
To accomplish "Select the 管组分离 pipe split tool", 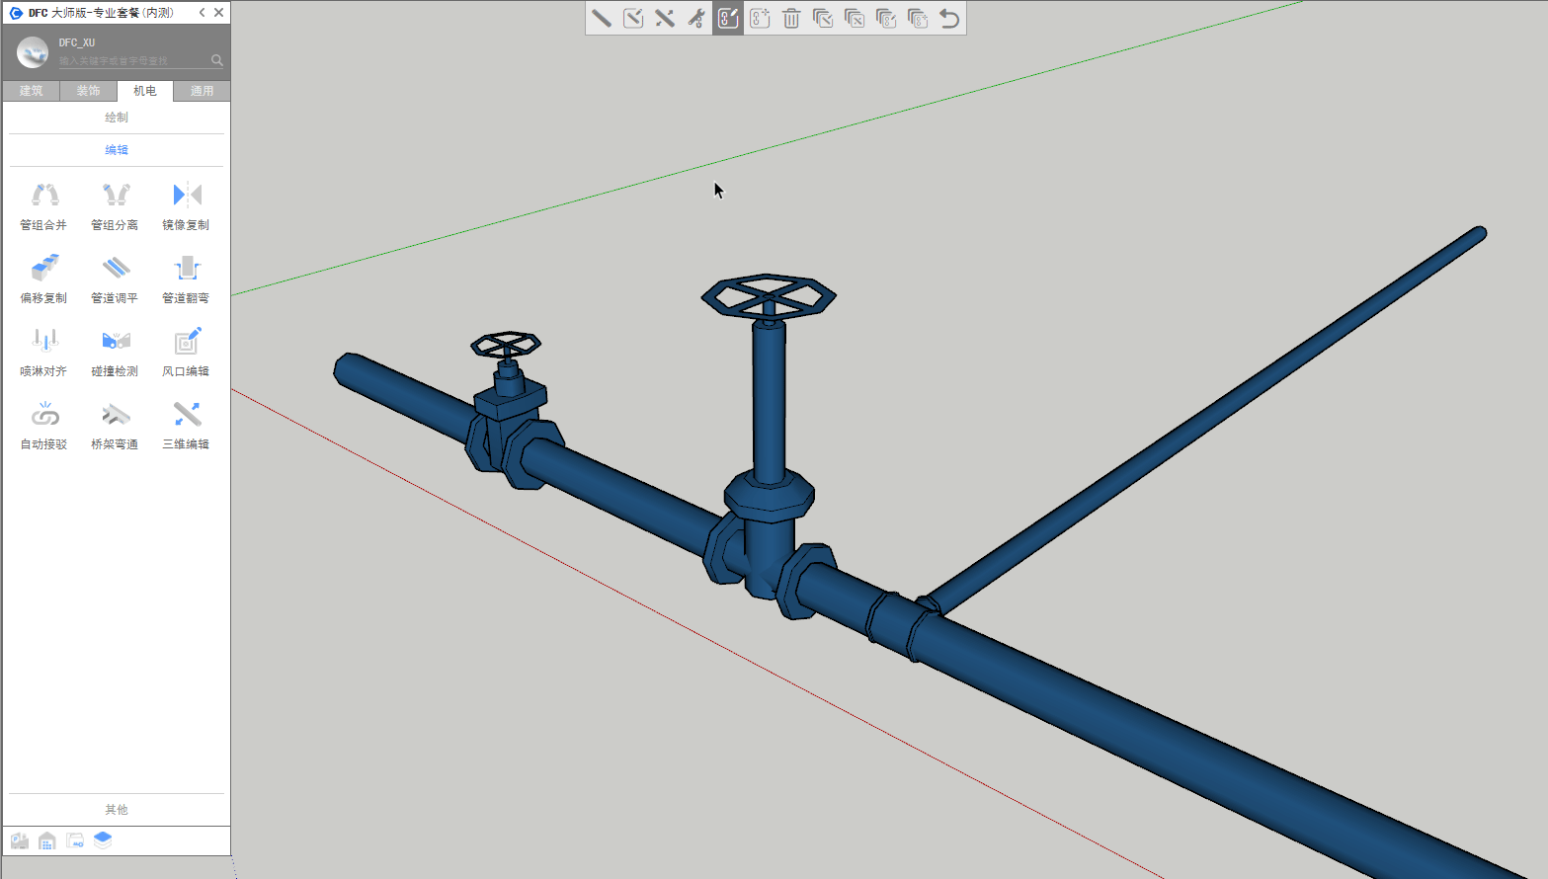I will 115,205.
